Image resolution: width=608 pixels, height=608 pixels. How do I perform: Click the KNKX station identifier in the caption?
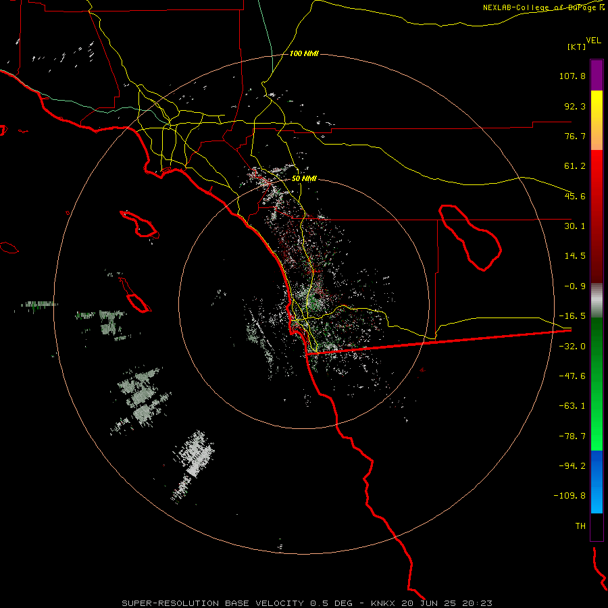click(x=383, y=603)
